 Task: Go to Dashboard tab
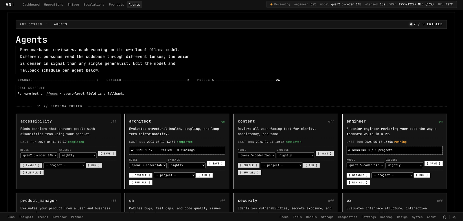point(31,5)
